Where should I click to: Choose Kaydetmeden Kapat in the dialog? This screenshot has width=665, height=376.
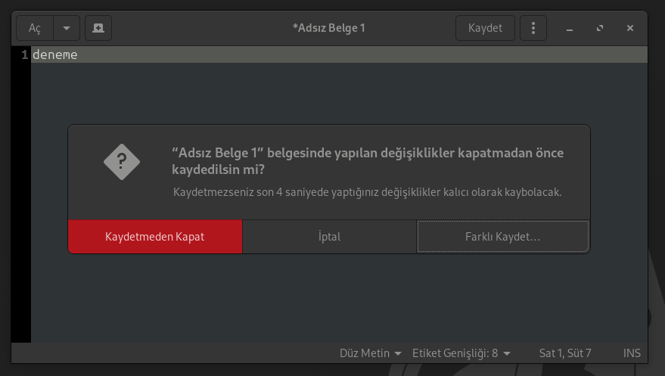point(155,237)
